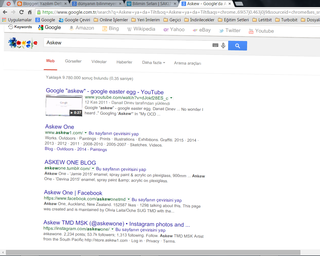Viewport: 320px width, 256px height.
Task: Expand the arrow next to facebook.com/askewonetmd
Action: (129, 199)
